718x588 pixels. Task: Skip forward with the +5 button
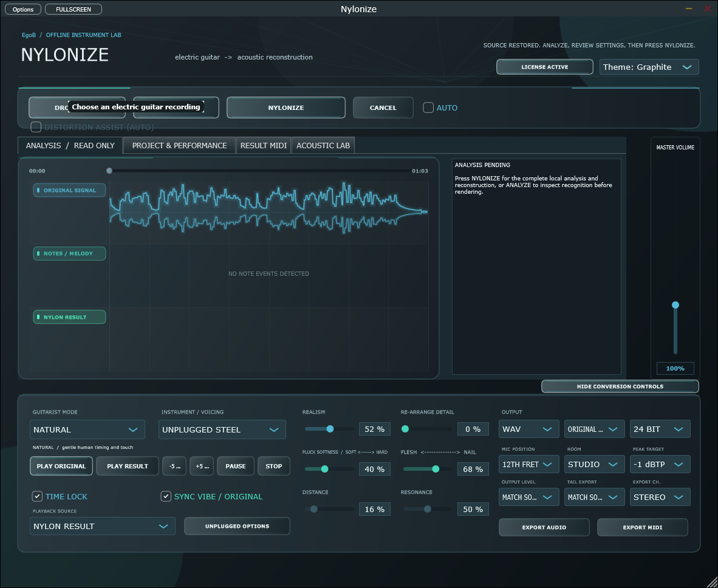202,466
